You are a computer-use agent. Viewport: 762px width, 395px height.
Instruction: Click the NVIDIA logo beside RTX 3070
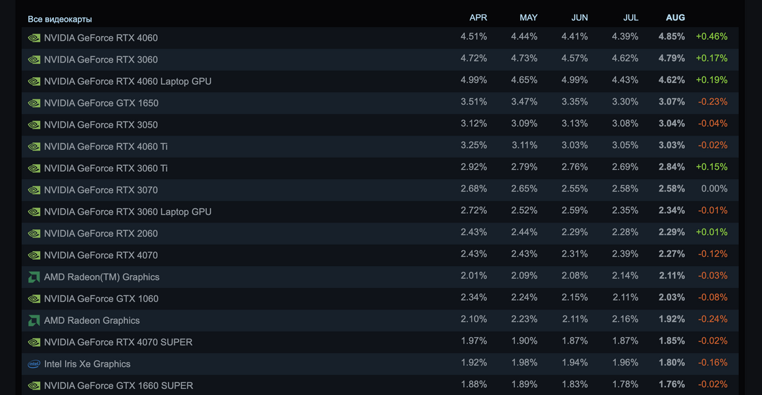(34, 190)
